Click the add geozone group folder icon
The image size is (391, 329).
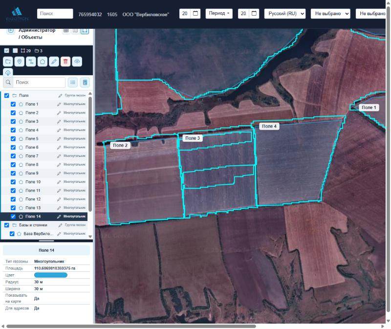pos(8,62)
